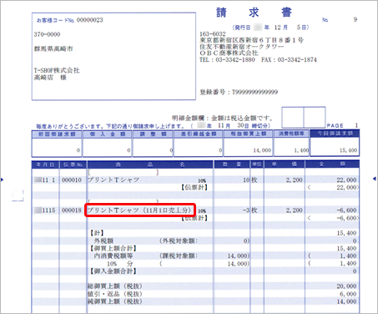Select quantity 10 枚 on first row

[250, 180]
